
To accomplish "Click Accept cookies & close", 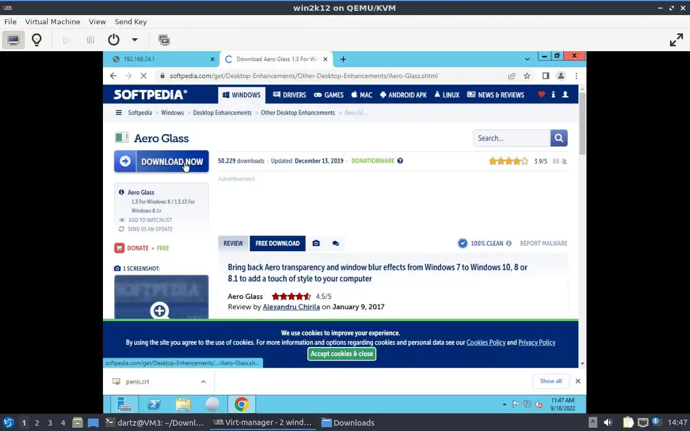I will click(x=342, y=354).
